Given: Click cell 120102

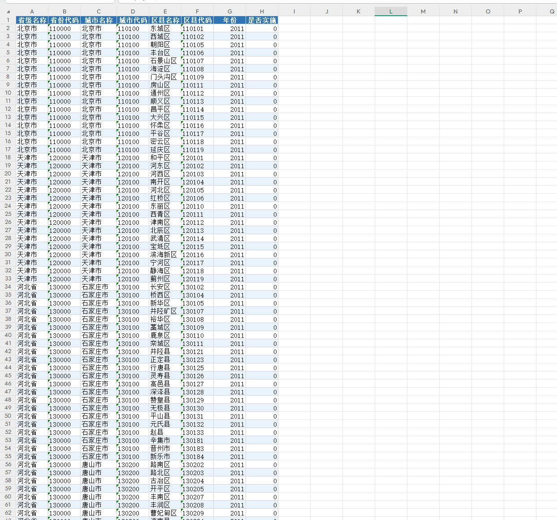Looking at the screenshot, I should (198, 166).
